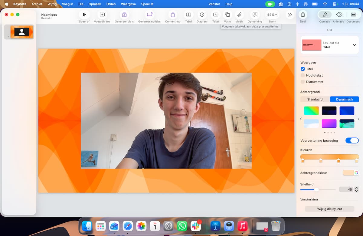Select the live camera video on slide
The image size is (363, 236).
coord(166,121)
